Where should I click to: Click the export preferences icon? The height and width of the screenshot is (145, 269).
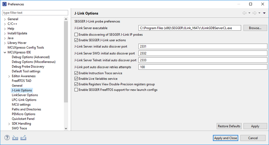tap(23, 138)
